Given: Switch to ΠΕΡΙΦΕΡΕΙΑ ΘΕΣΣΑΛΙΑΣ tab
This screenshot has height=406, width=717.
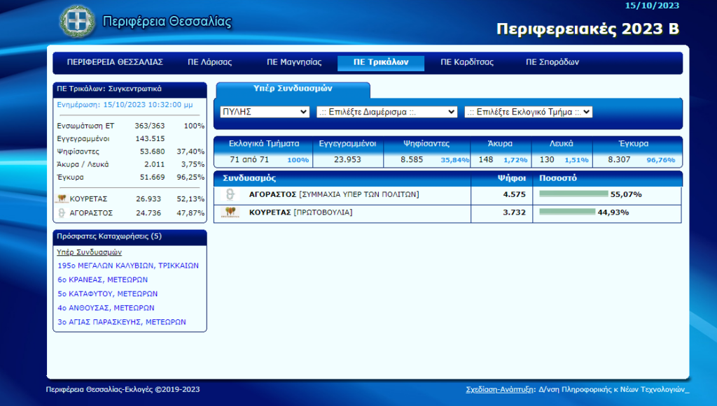Looking at the screenshot, I should pyautogui.click(x=115, y=62).
